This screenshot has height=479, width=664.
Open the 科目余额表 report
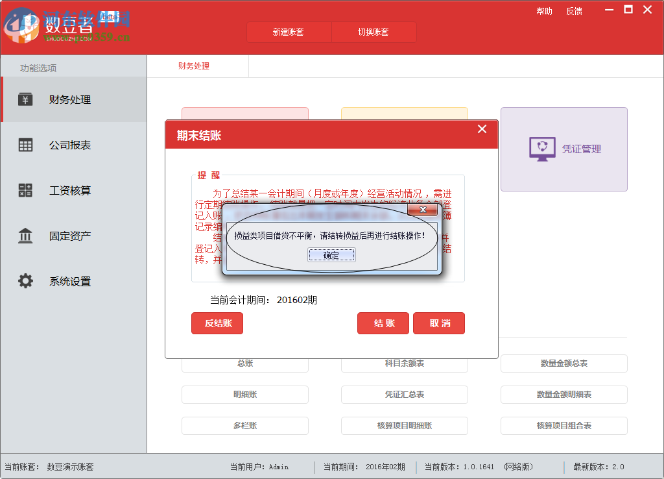(x=404, y=363)
